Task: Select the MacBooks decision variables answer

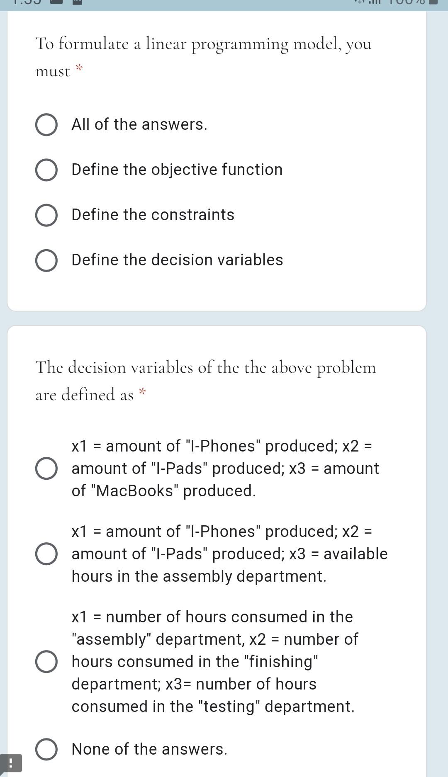Action: pyautogui.click(x=47, y=469)
